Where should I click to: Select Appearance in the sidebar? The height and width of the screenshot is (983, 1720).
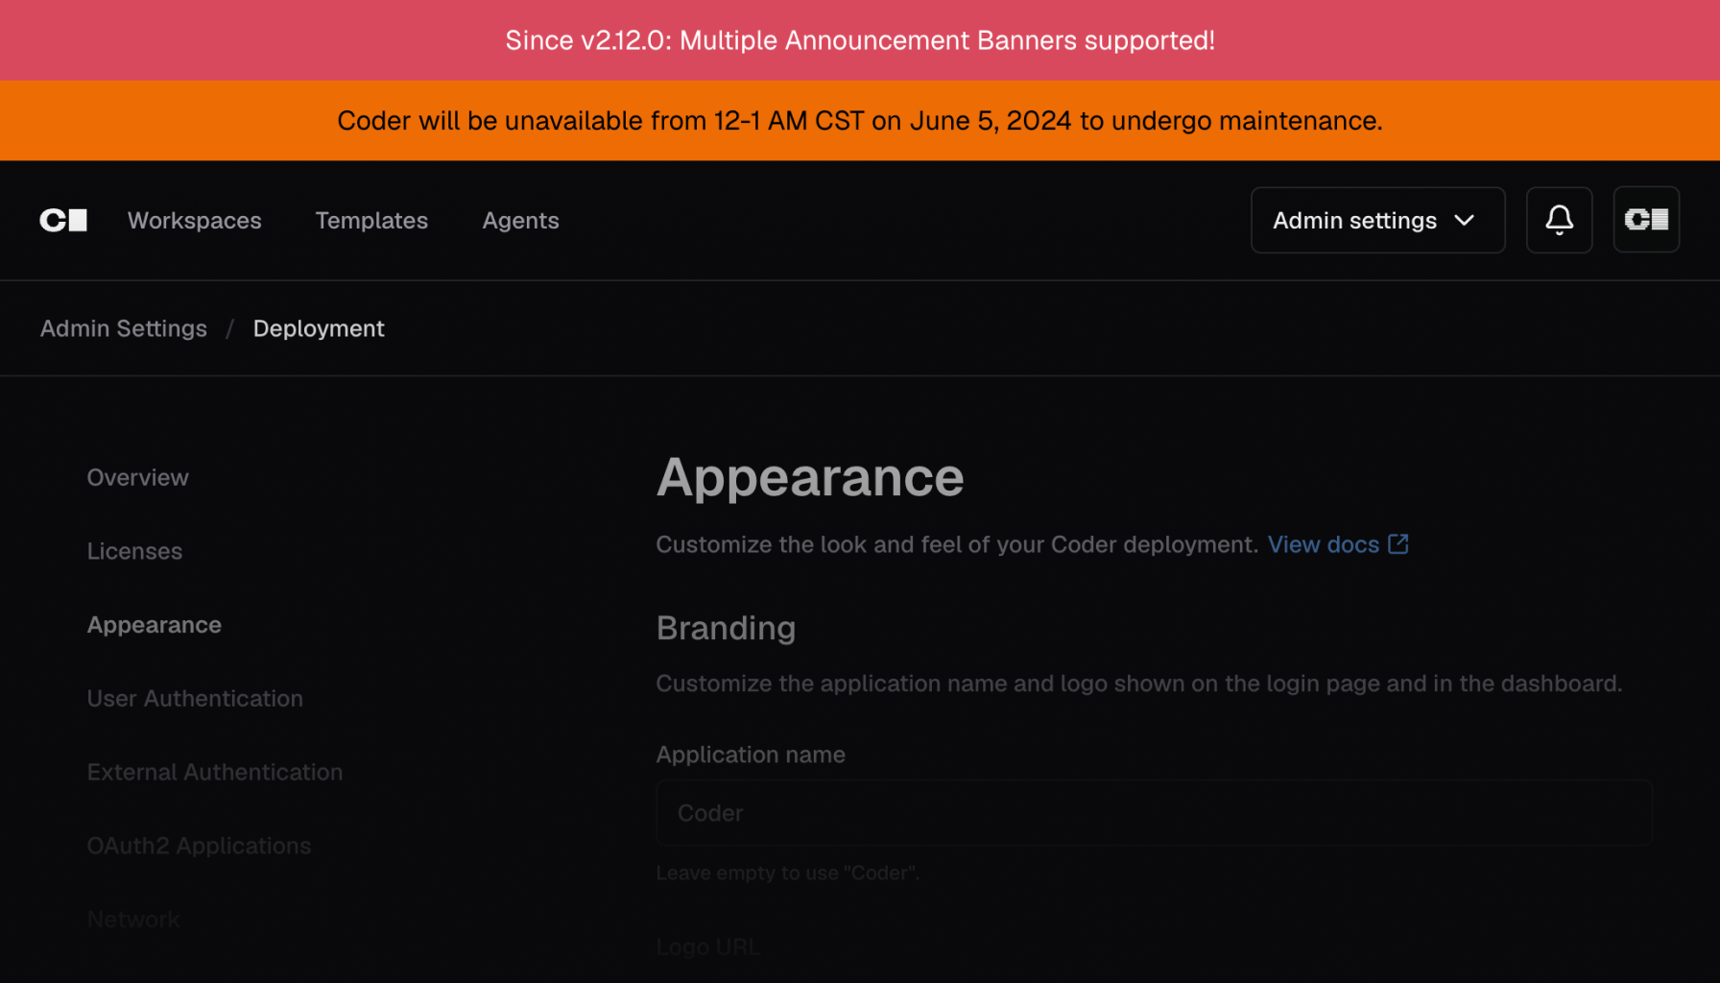click(x=155, y=625)
